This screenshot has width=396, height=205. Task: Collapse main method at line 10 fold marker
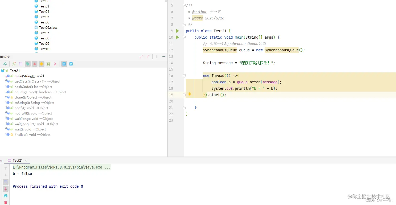[x=184, y=37]
